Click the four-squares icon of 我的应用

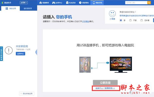click(x=7, y=8)
